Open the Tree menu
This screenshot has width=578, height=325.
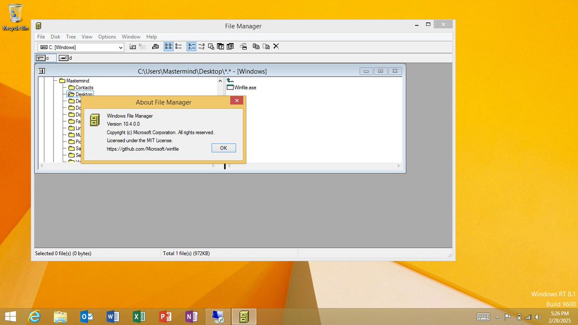tap(71, 37)
